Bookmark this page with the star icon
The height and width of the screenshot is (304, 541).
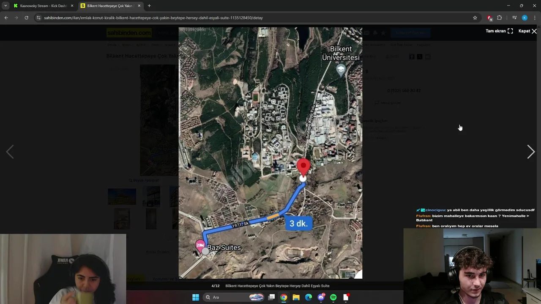(475, 18)
